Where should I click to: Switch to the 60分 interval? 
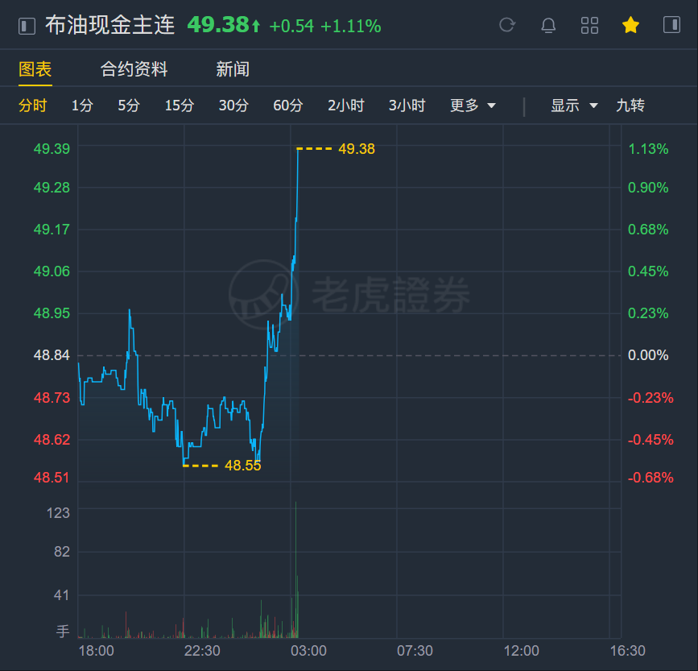click(x=287, y=106)
